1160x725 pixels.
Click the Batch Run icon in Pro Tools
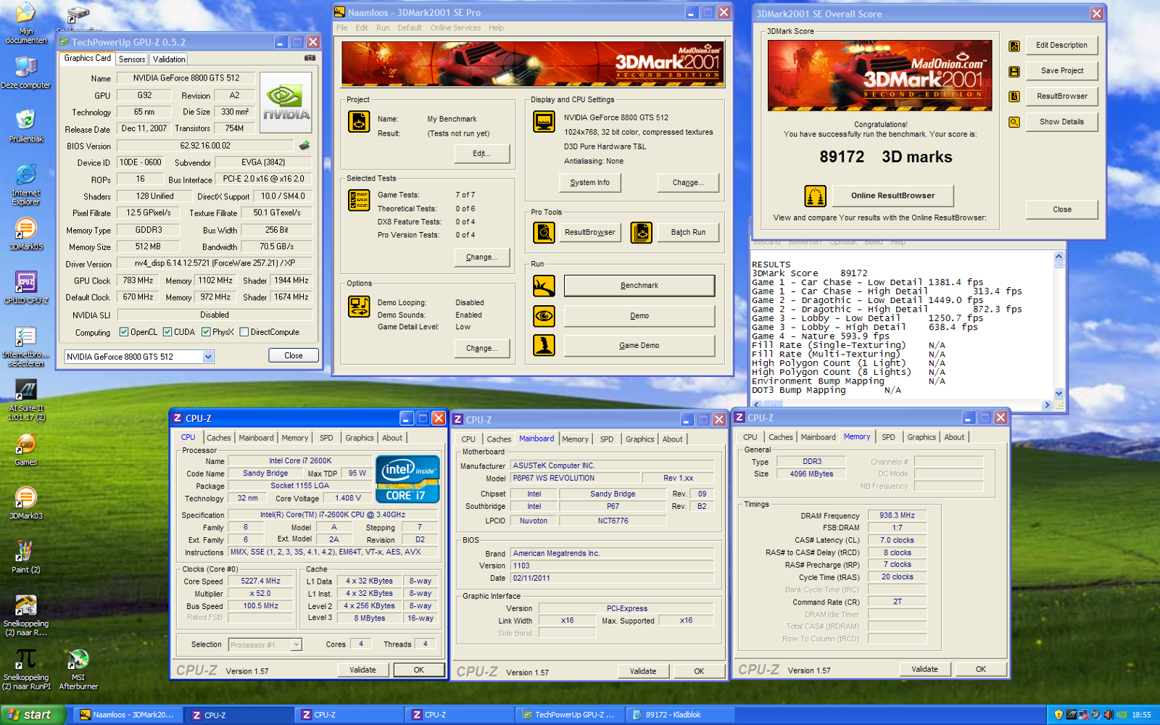641,232
